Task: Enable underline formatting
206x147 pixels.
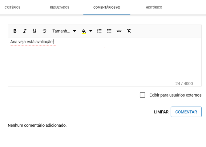Action: click(34, 31)
